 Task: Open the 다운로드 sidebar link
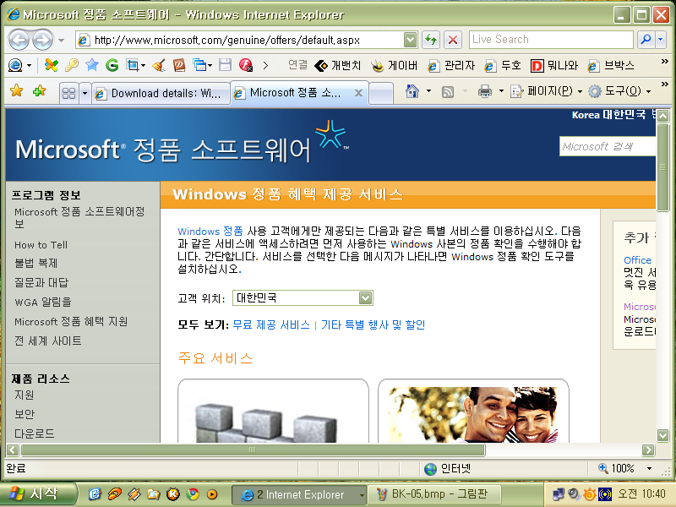35,433
